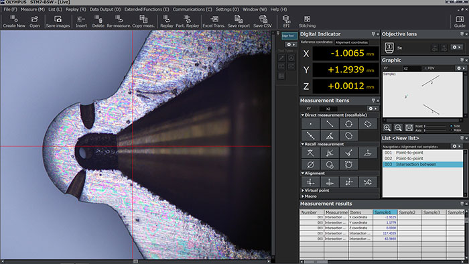Image resolution: width=469 pixels, height=264 pixels.
Task: Click the Save images toolbar icon
Action: [58, 21]
